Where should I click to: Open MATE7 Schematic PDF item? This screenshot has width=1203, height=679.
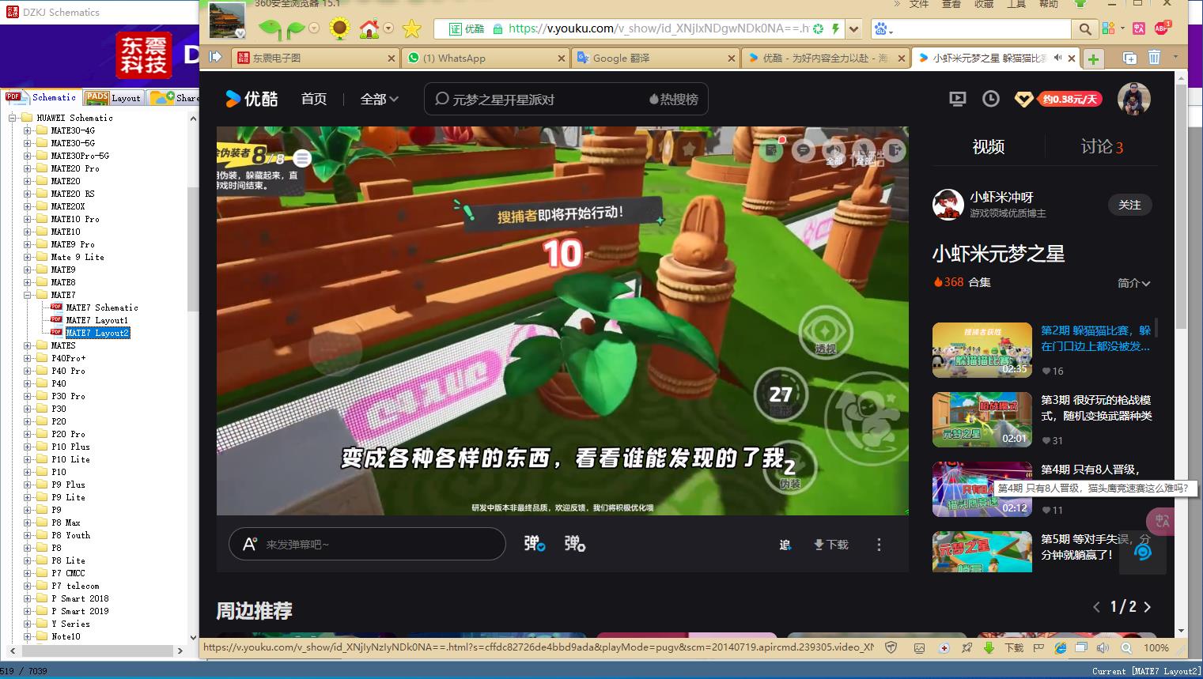coord(101,307)
